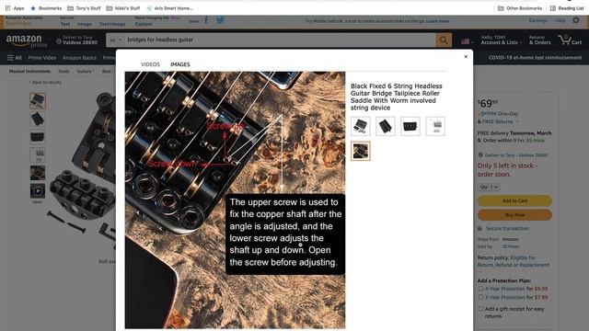Open Arlo Smart Home bookmark
Viewport: 589px width, 331px height.
click(169, 8)
